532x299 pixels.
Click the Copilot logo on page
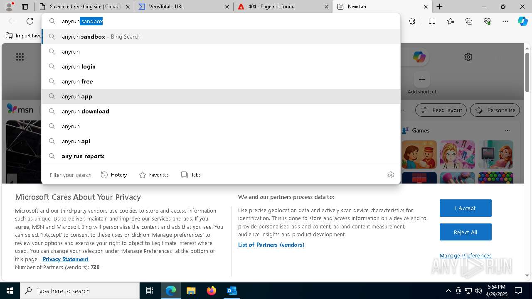pos(419,57)
